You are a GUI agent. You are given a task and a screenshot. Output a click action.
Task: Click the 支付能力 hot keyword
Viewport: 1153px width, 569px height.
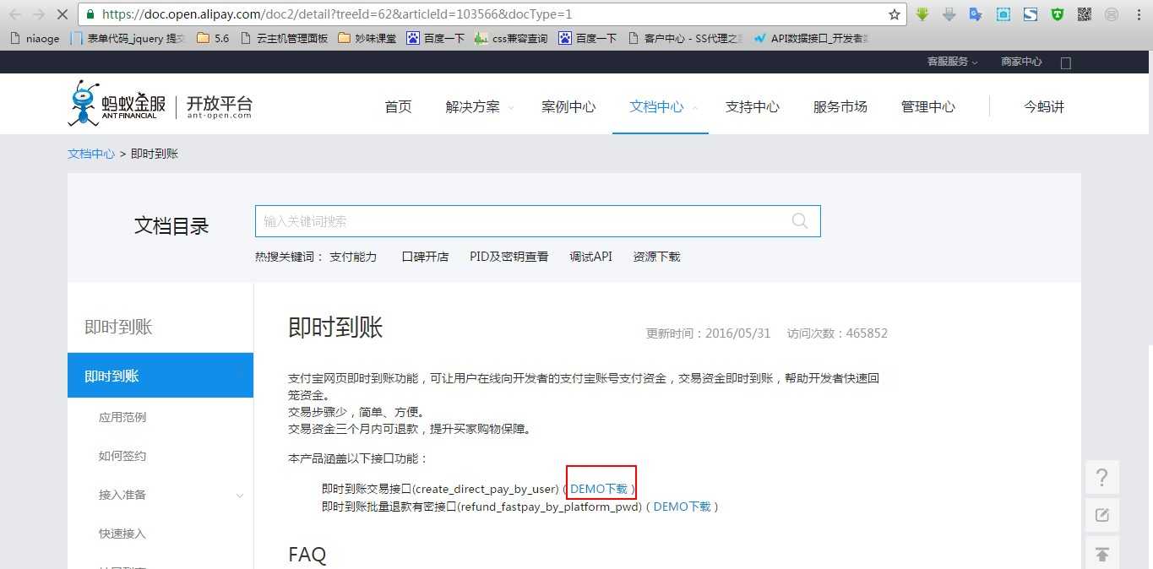pyautogui.click(x=353, y=257)
